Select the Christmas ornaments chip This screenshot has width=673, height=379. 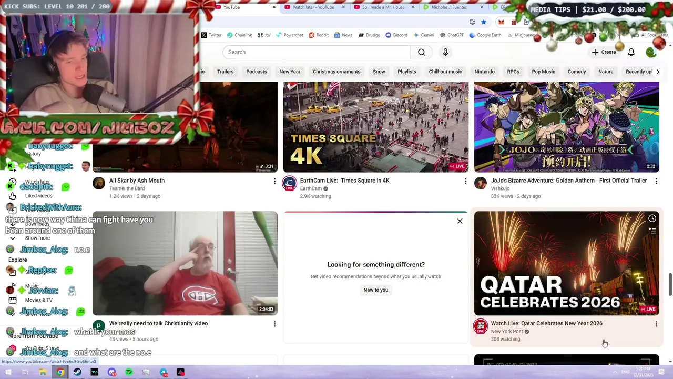click(x=336, y=72)
